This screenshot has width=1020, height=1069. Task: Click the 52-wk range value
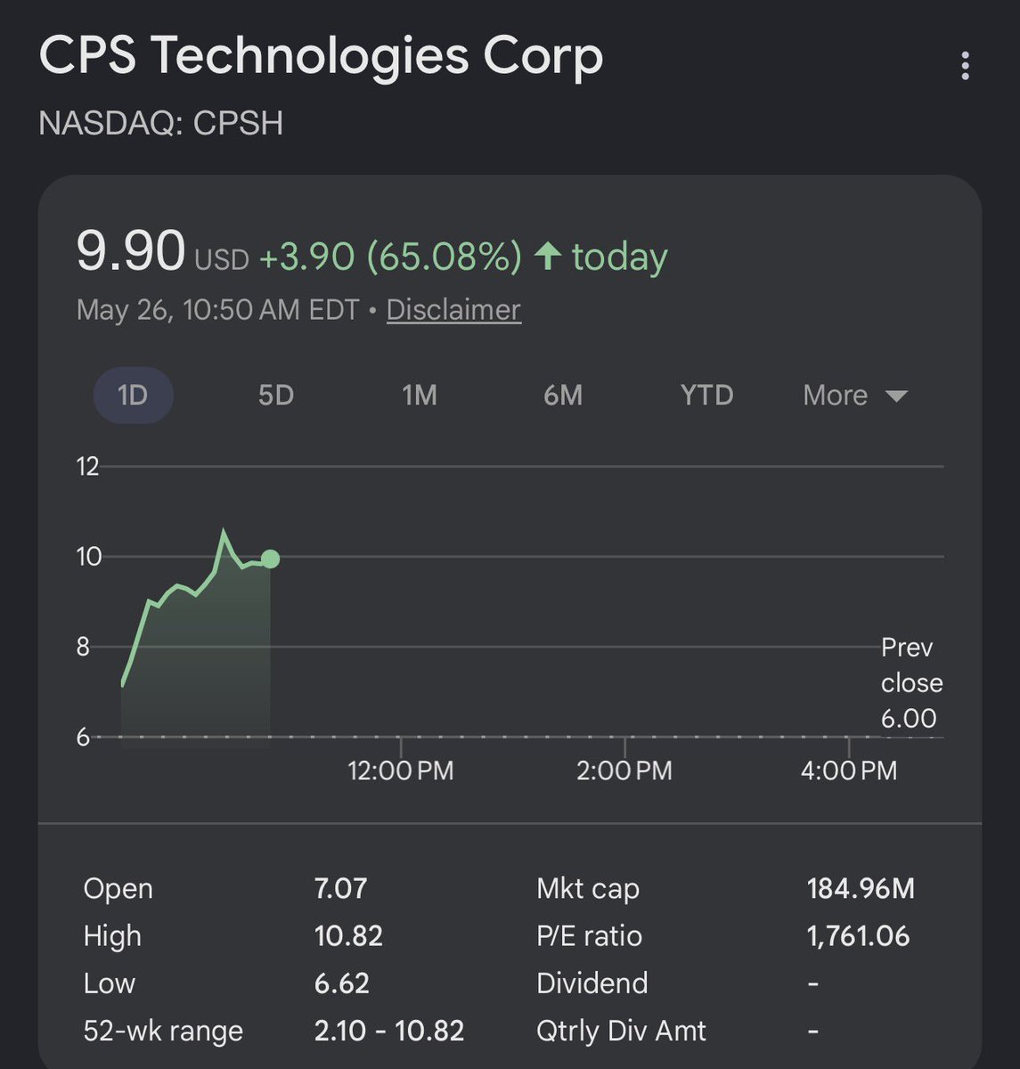coord(389,1031)
